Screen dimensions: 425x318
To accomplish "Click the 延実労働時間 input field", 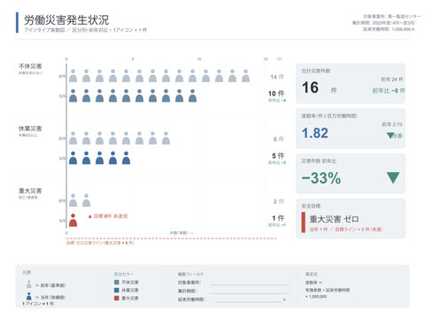I will [x=248, y=299].
